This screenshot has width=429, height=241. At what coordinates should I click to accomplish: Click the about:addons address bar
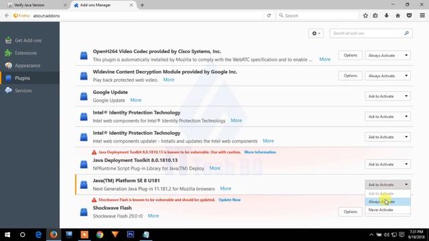[x=147, y=15]
